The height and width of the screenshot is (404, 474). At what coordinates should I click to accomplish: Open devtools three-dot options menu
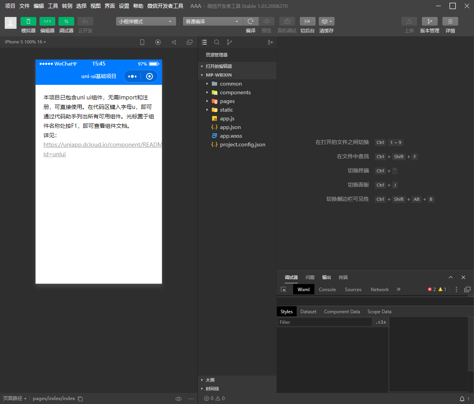pyautogui.click(x=457, y=289)
